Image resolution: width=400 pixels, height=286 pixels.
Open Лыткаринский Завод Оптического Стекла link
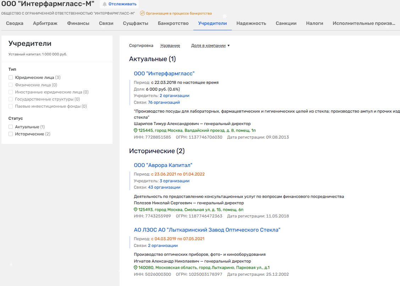coord(207,230)
